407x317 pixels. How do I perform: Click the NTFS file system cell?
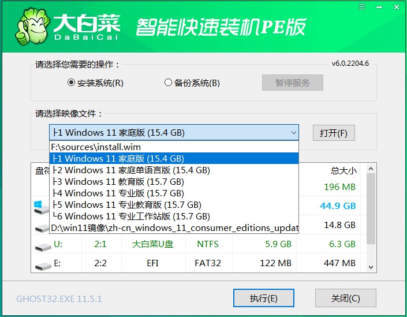(x=208, y=244)
